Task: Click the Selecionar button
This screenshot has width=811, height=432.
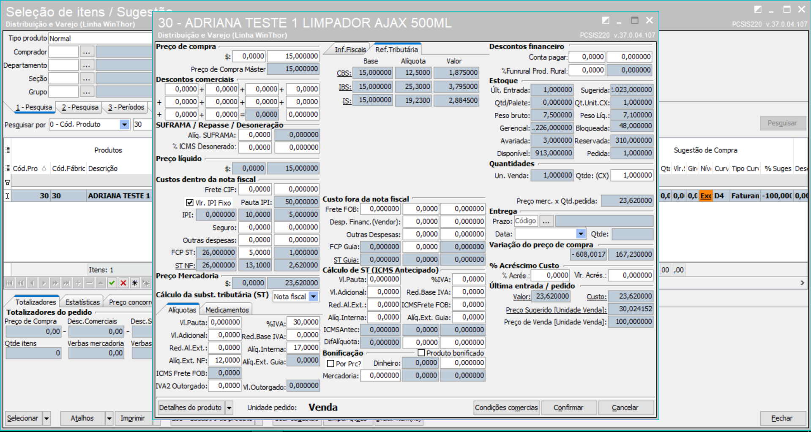Action: 23,418
